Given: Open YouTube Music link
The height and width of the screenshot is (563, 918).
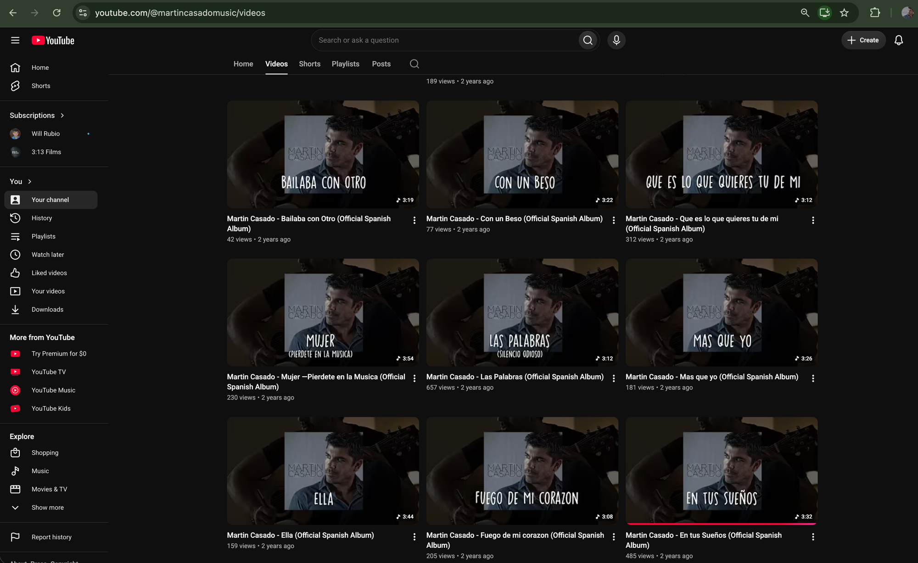Looking at the screenshot, I should pos(51,390).
